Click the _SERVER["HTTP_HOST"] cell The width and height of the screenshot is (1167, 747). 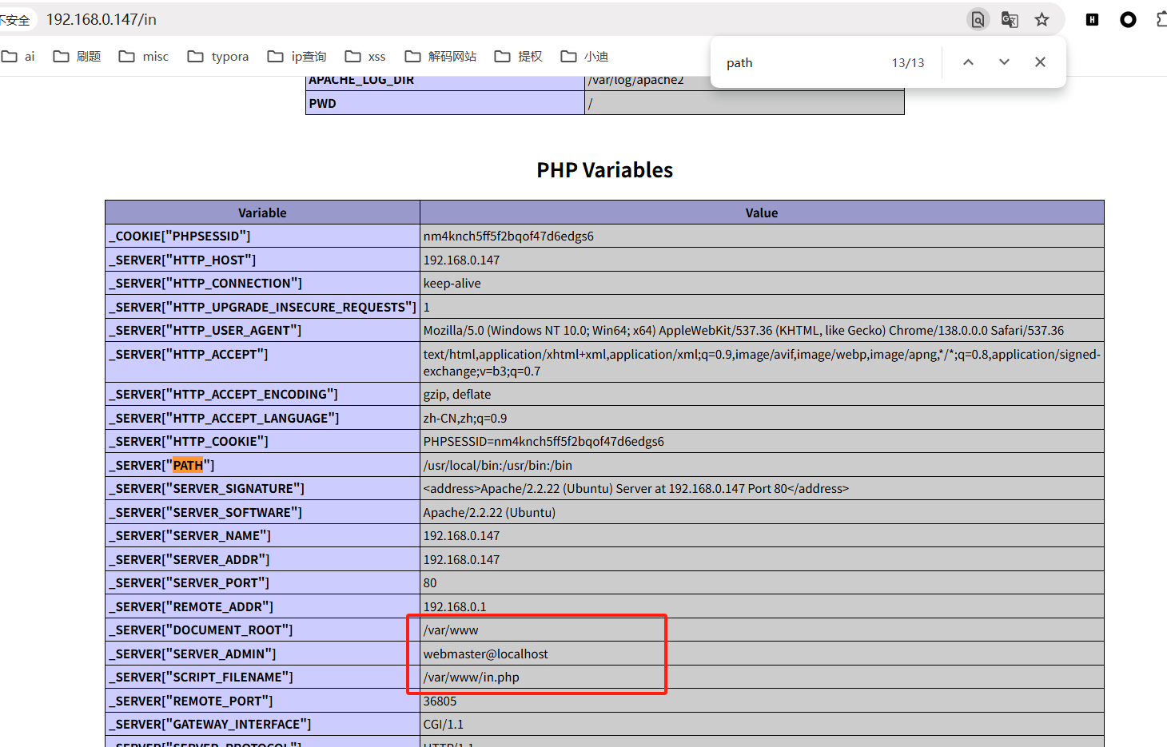pyautogui.click(x=262, y=260)
